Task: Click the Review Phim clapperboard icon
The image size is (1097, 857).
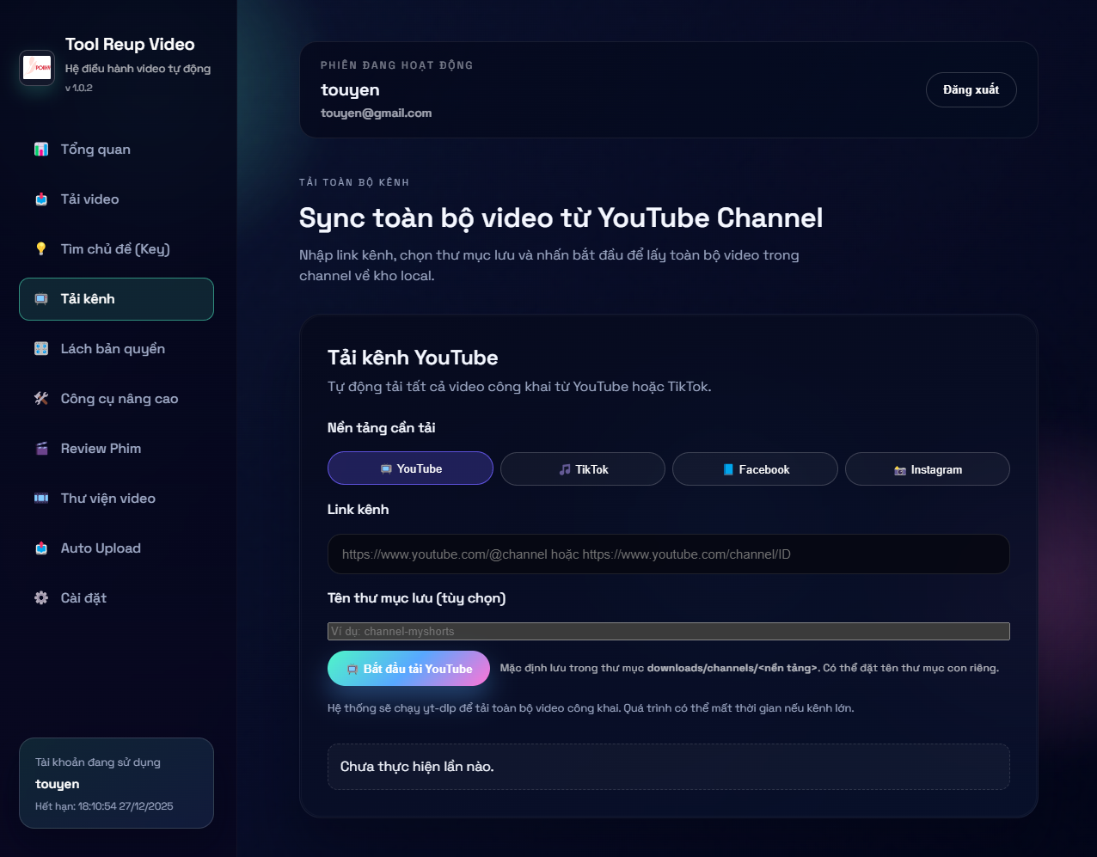Action: (41, 449)
